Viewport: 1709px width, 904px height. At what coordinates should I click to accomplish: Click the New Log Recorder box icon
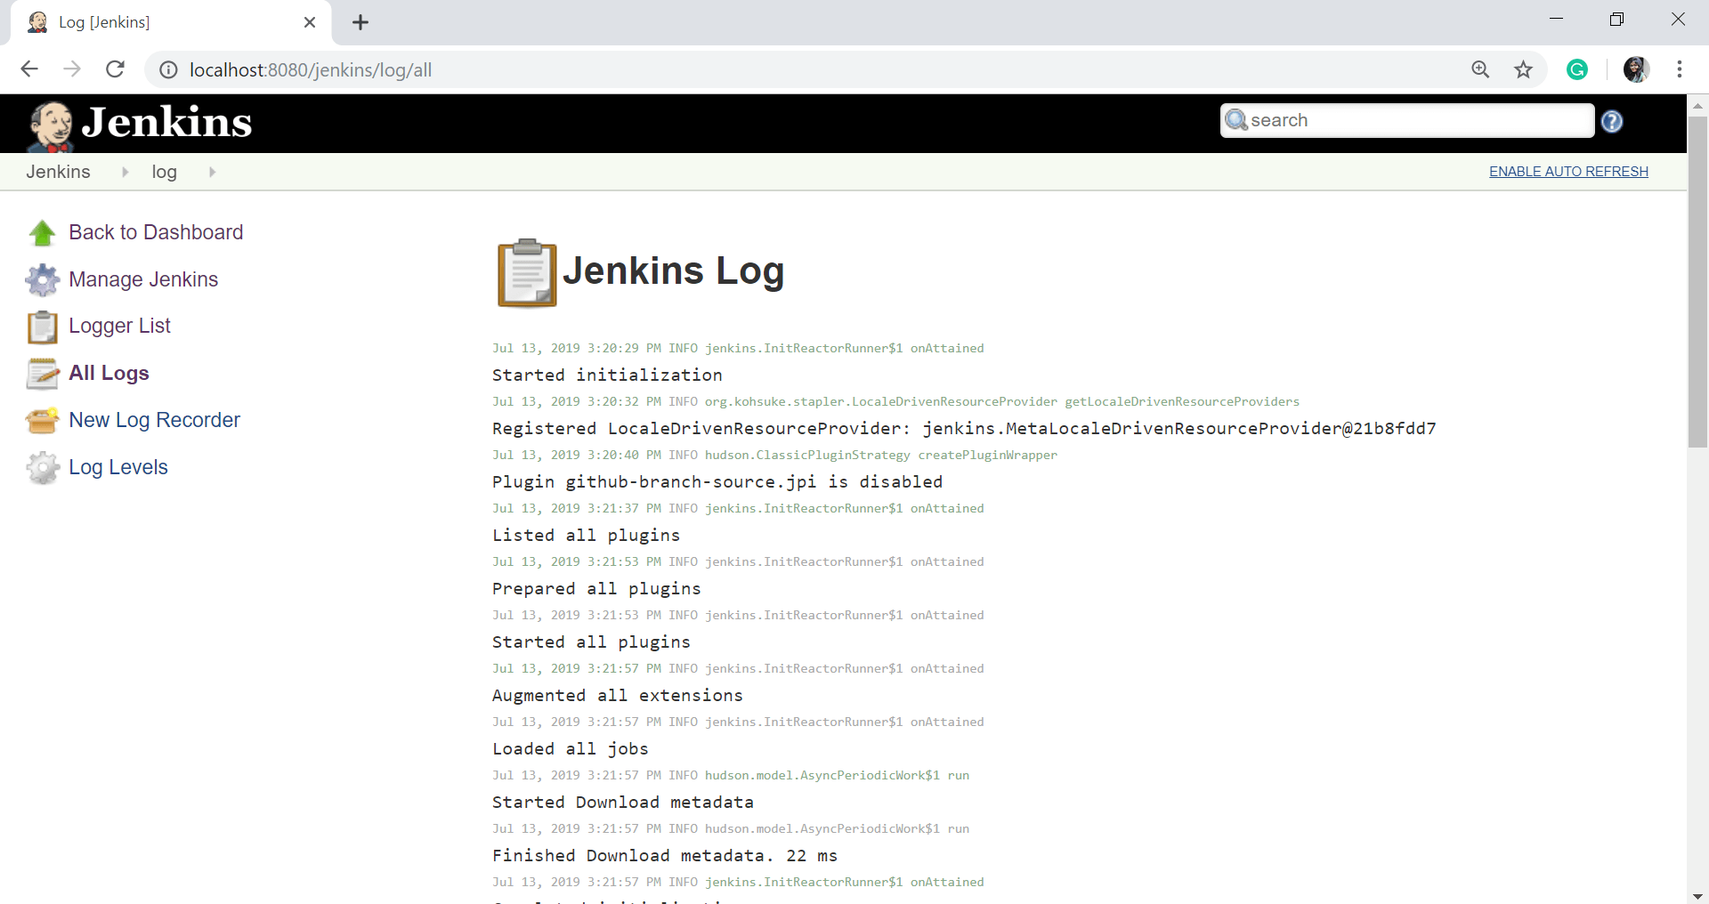point(42,420)
